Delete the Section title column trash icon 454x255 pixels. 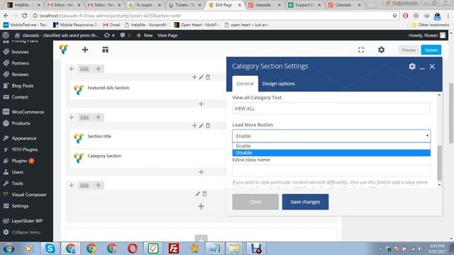pyautogui.click(x=208, y=126)
